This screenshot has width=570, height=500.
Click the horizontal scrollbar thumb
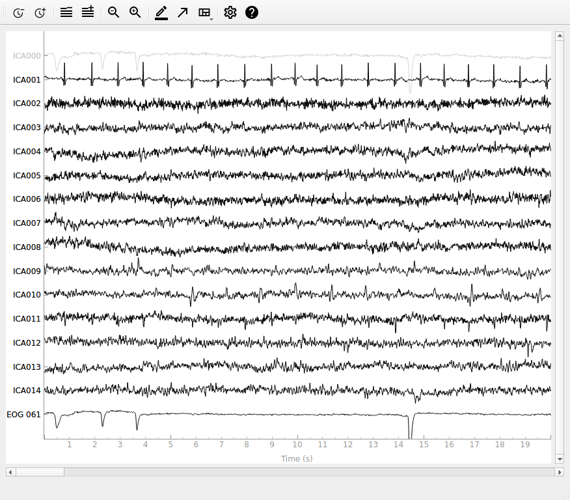(x=40, y=472)
